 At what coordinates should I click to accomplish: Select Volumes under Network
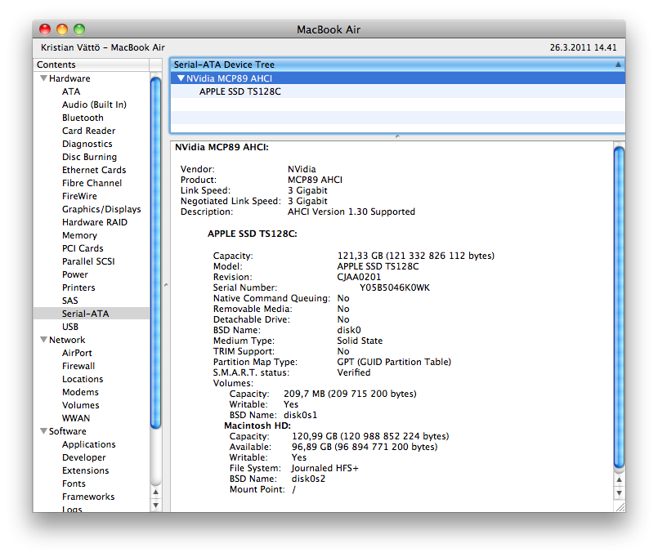pyautogui.click(x=81, y=405)
